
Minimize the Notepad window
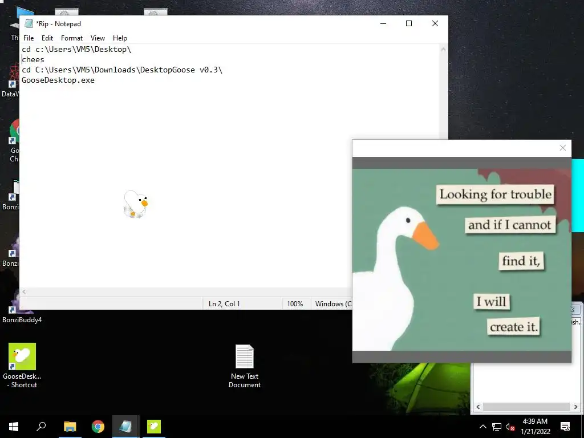point(383,23)
